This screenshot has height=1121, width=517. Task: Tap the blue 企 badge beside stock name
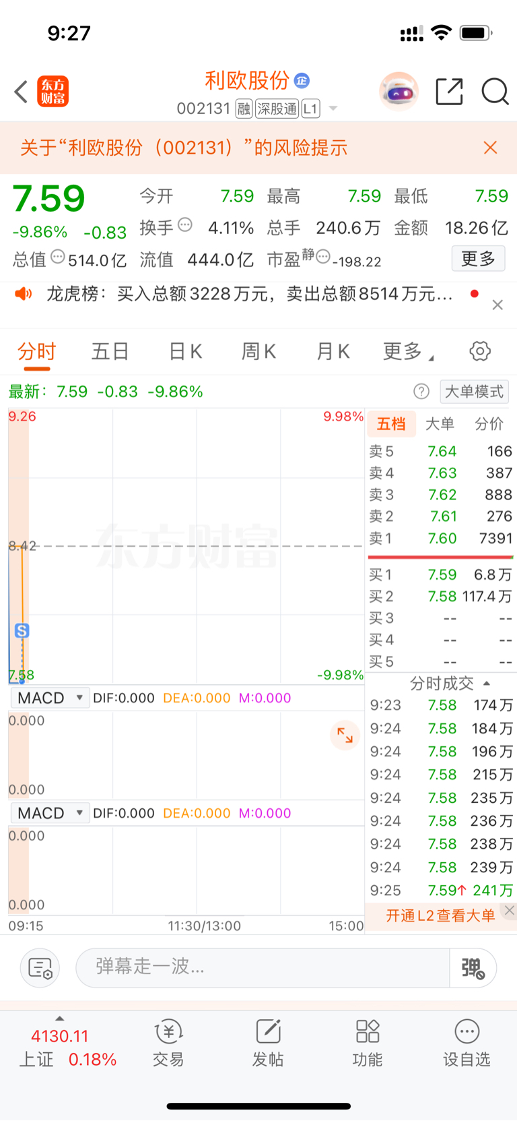point(302,81)
